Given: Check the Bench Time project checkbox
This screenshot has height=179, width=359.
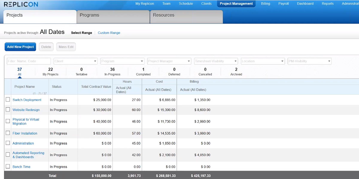Looking at the screenshot, I should [x=8, y=166].
